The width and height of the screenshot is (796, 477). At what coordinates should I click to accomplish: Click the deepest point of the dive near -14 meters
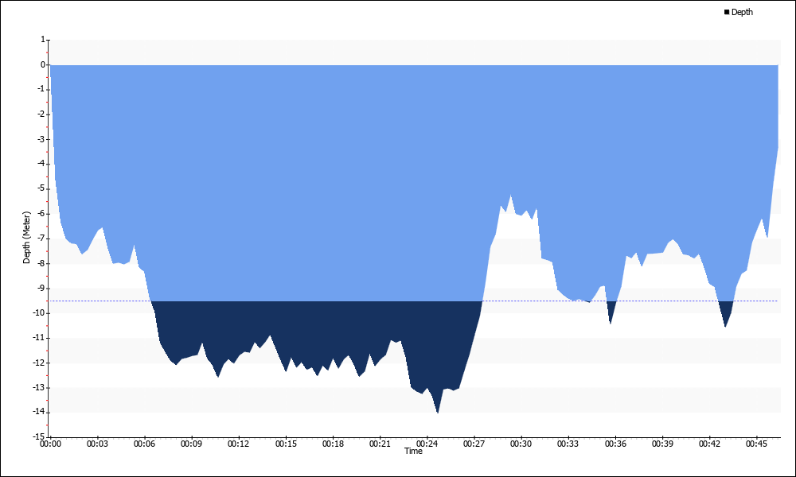point(438,411)
